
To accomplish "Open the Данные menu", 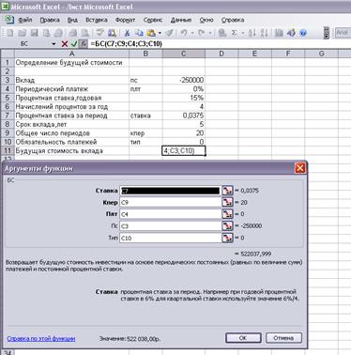I will point(181,20).
